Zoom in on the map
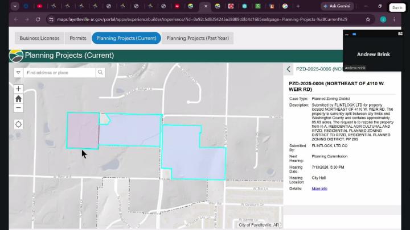Image resolution: width=410 pixels, height=230 pixels. click(x=18, y=89)
